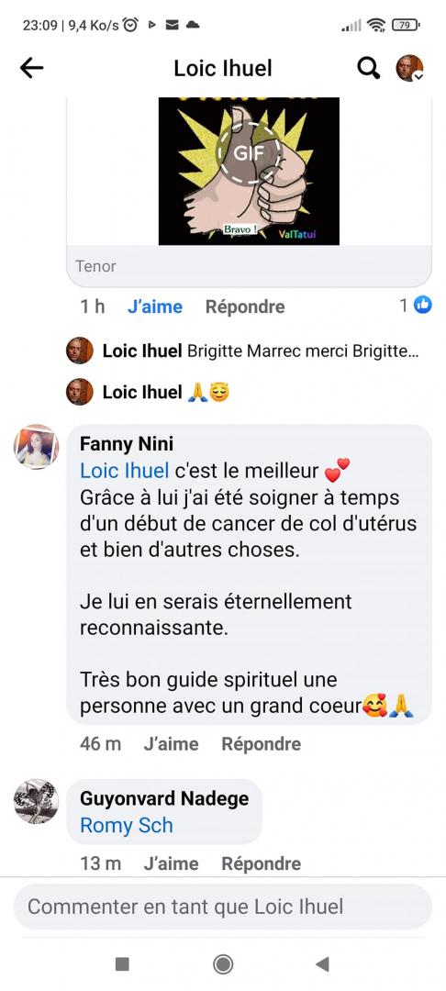Tap the Android home circle button
This screenshot has width=446, height=991.
tap(222, 963)
